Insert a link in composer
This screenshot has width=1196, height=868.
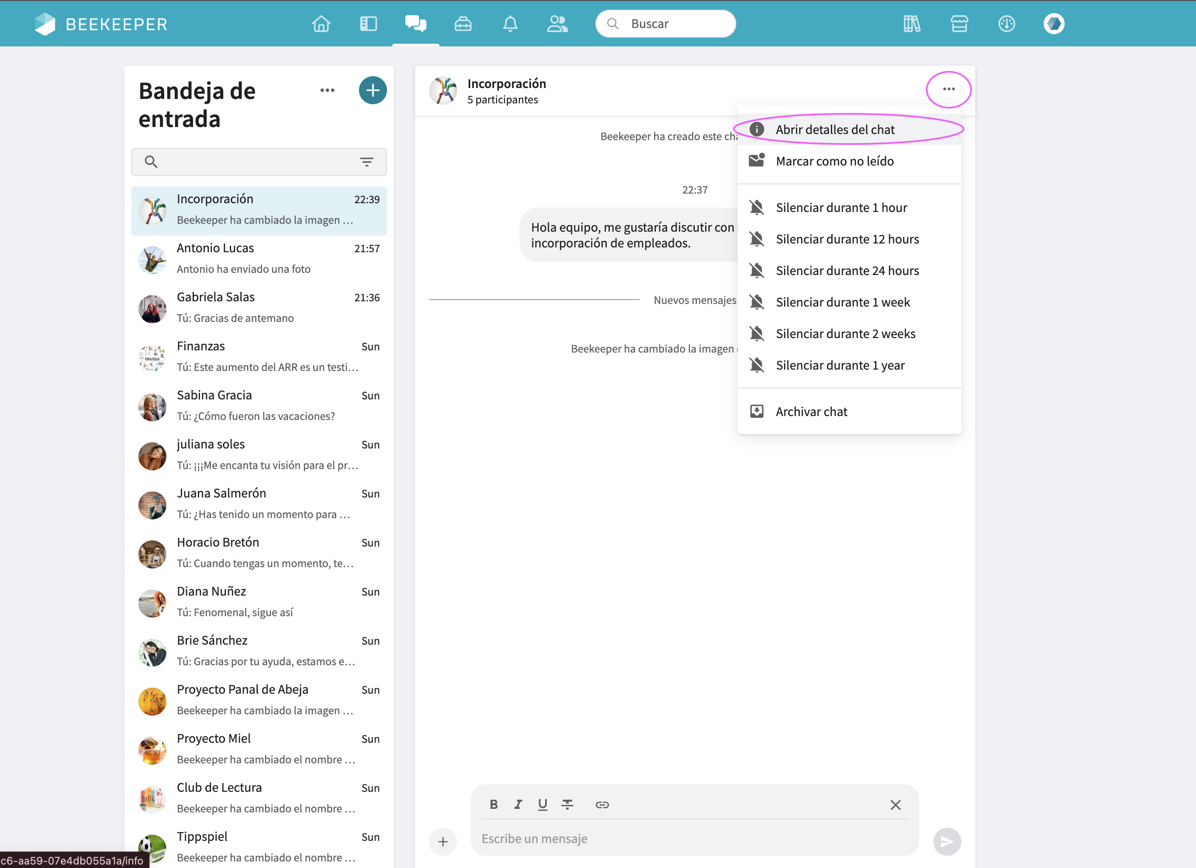602,804
